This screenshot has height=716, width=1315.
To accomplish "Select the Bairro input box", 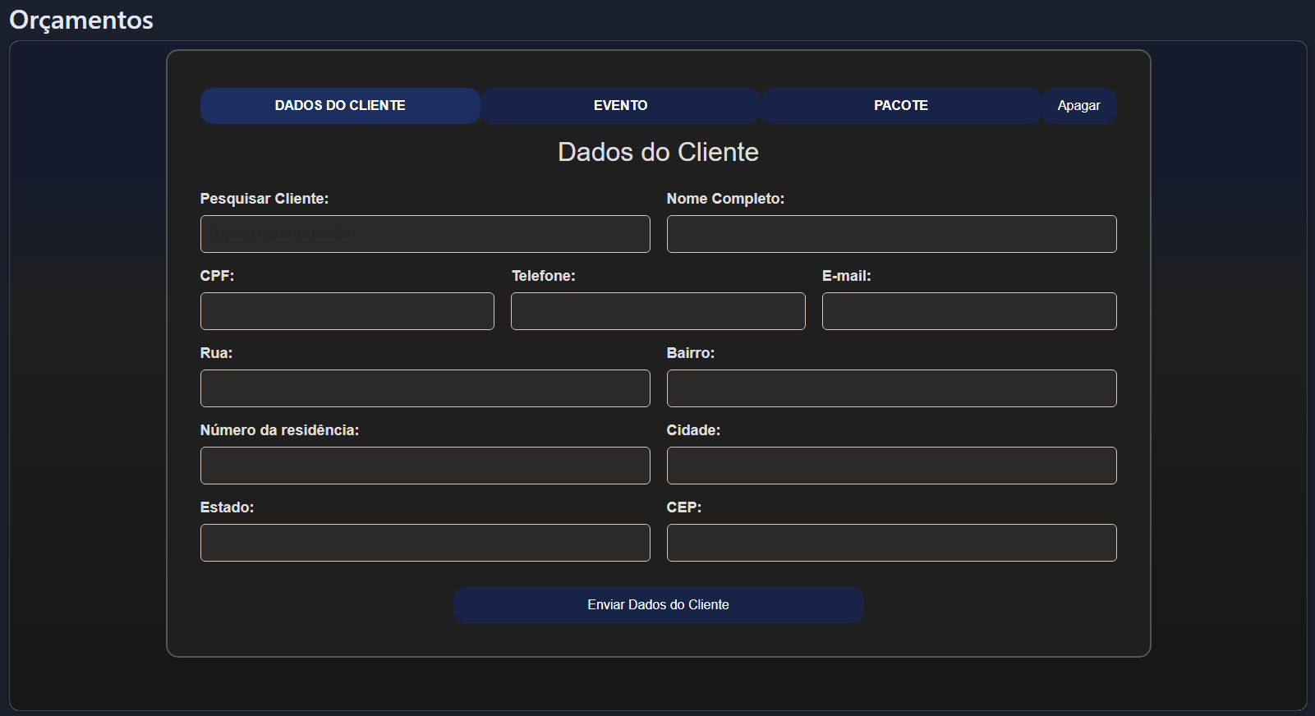I will pos(891,388).
